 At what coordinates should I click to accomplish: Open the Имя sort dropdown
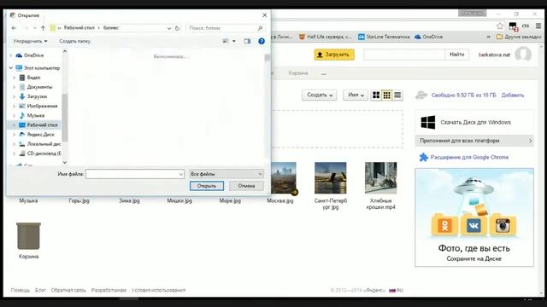click(x=356, y=95)
